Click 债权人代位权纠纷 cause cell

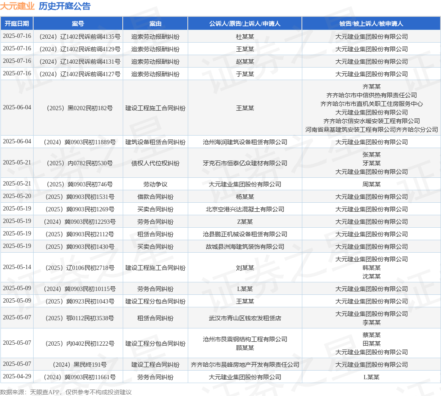pos(155,163)
